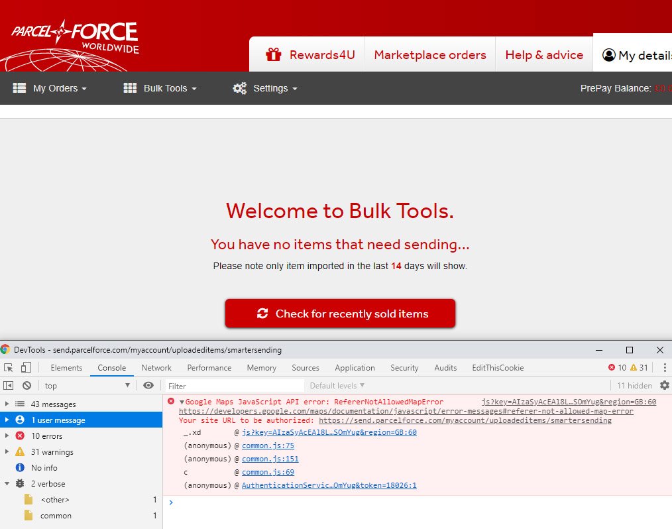The height and width of the screenshot is (529, 672).
Task: Switch to the Sources tab
Action: click(306, 368)
